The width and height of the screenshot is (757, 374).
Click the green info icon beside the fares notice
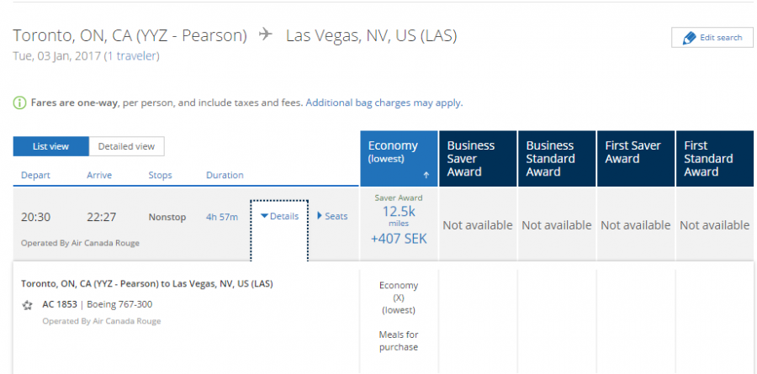(19, 103)
